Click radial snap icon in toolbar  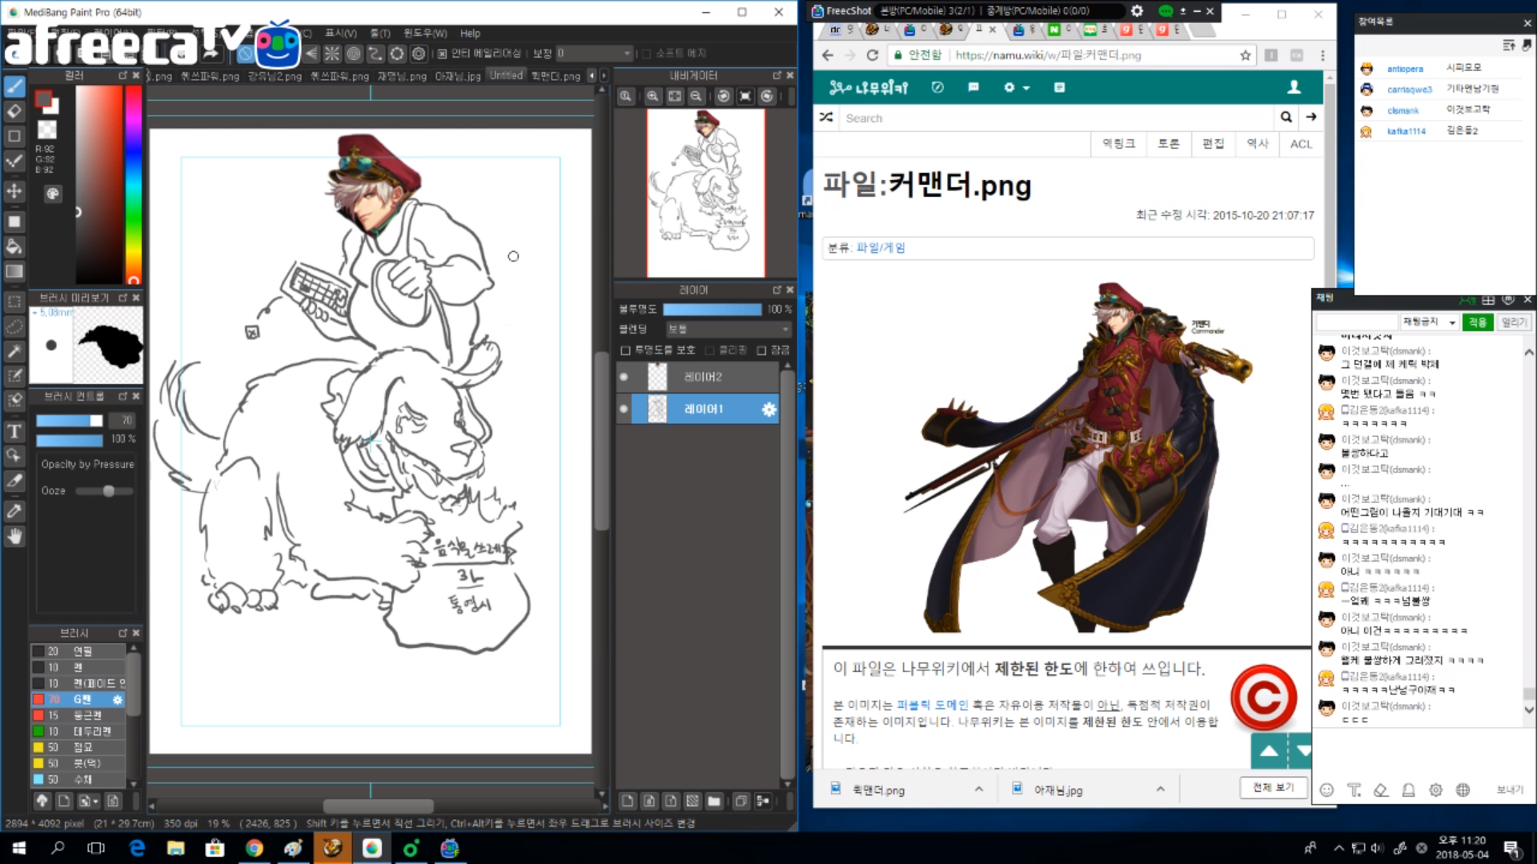point(332,54)
